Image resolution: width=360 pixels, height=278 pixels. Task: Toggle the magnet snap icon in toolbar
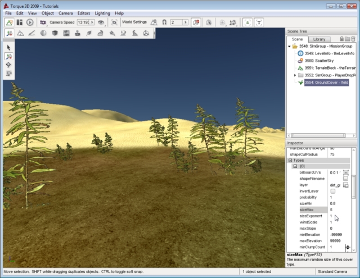pyautogui.click(x=164, y=22)
